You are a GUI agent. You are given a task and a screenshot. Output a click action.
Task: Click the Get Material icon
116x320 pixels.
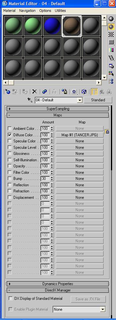[x=7, y=92]
